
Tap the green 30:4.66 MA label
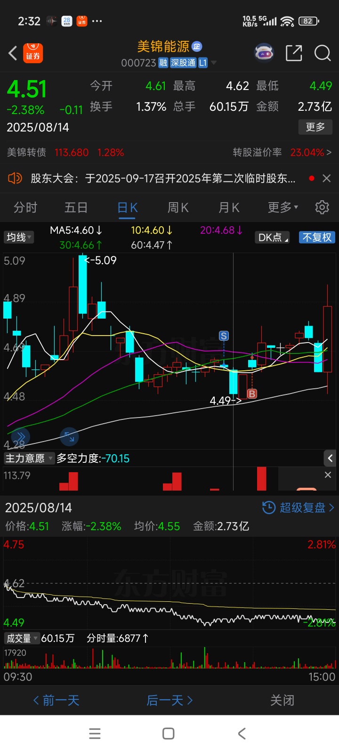81,245
